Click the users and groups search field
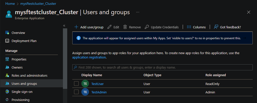 pos(162,67)
